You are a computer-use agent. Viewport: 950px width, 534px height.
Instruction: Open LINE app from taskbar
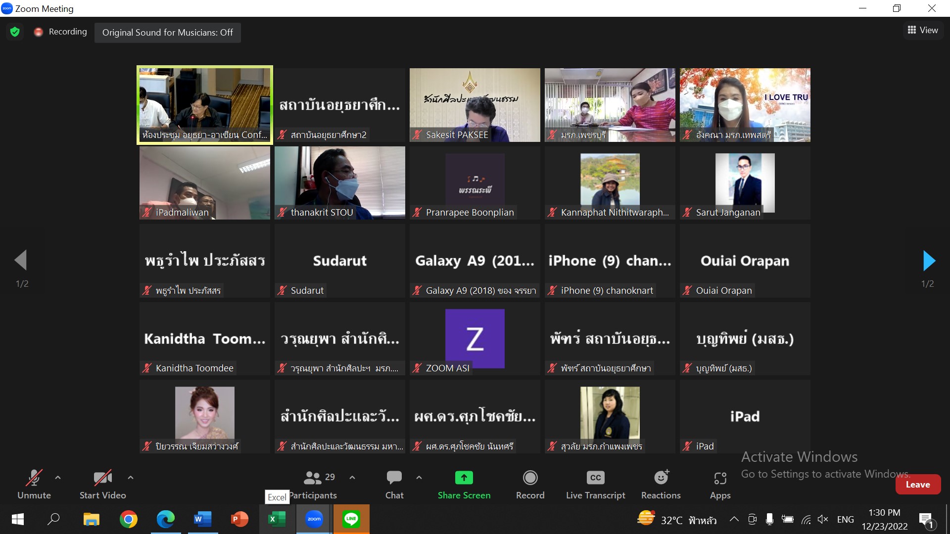351,519
